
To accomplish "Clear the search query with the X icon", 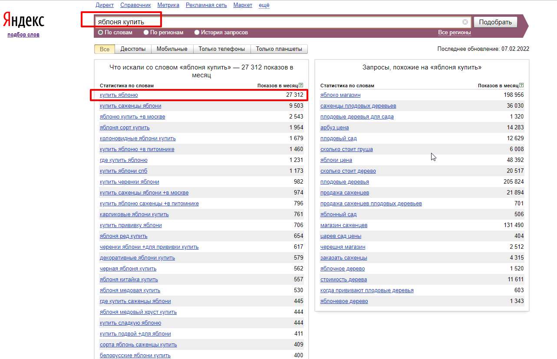I will [x=465, y=22].
